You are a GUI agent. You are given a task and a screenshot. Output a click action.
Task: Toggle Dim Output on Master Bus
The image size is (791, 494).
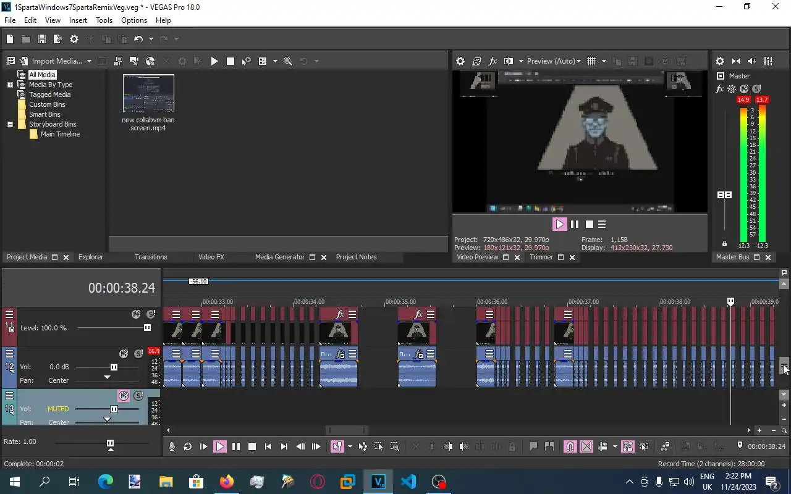click(752, 61)
